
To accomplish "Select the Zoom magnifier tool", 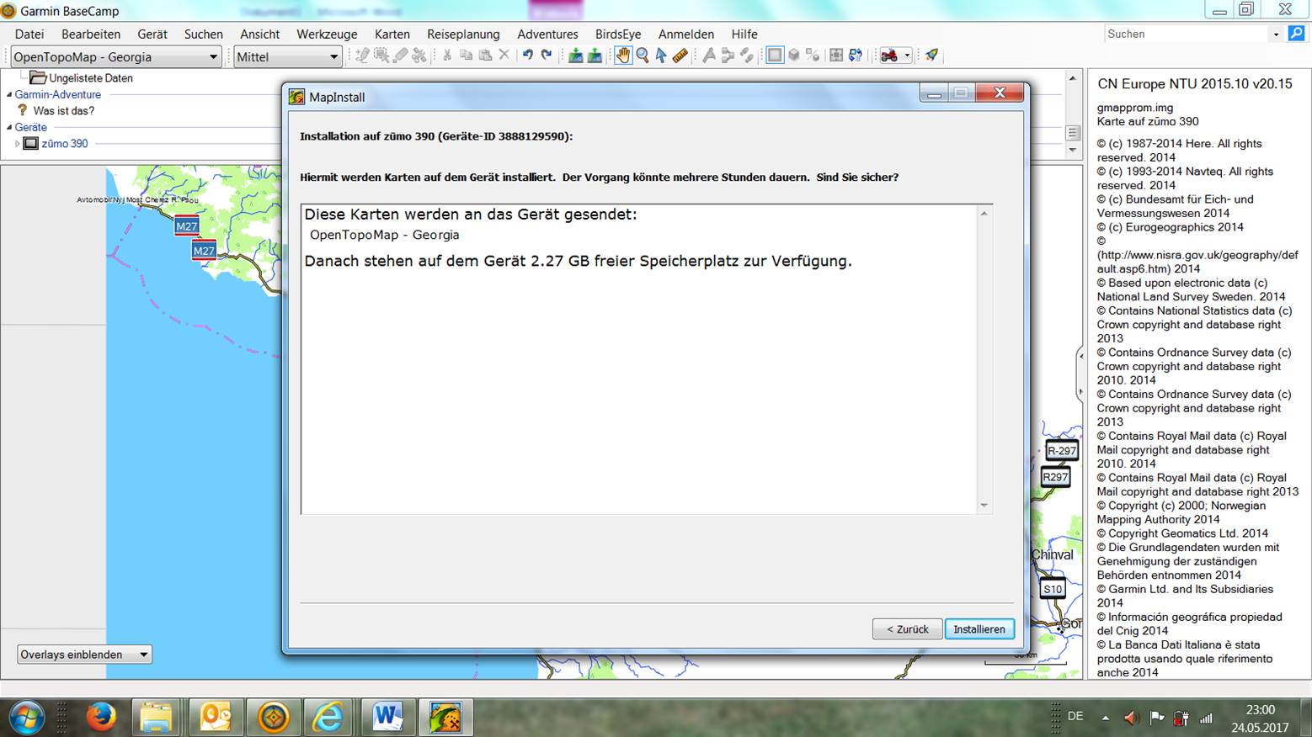I will coord(643,56).
